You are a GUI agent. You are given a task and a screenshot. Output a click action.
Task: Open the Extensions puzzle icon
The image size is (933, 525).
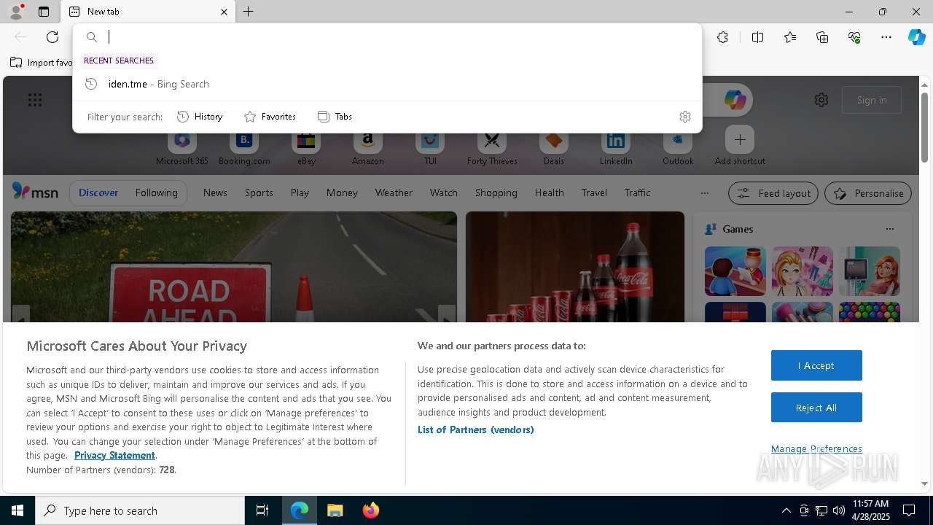[722, 37]
